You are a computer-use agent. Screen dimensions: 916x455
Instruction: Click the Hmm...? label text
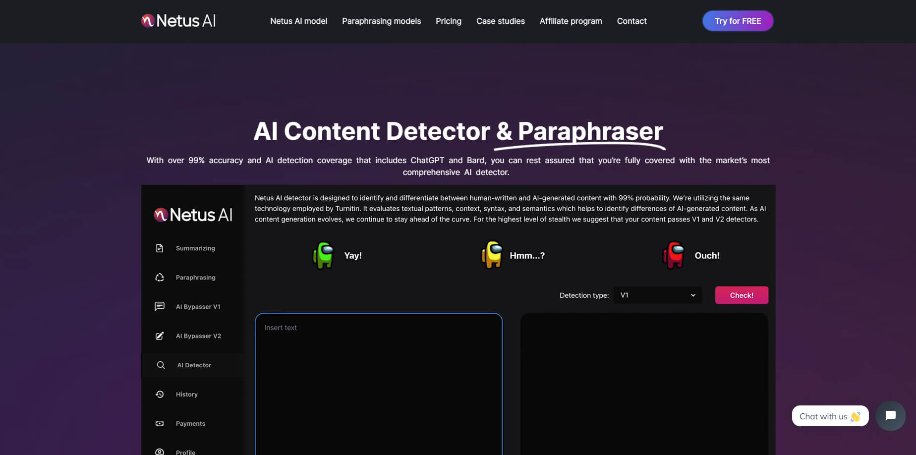click(x=527, y=255)
